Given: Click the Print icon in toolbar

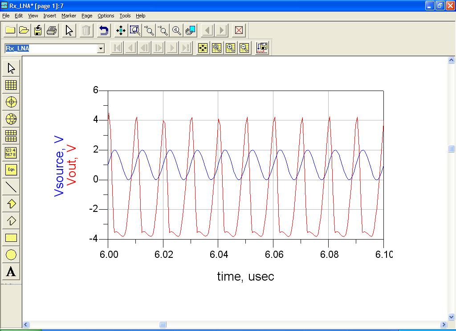Looking at the screenshot, I should click(x=52, y=30).
